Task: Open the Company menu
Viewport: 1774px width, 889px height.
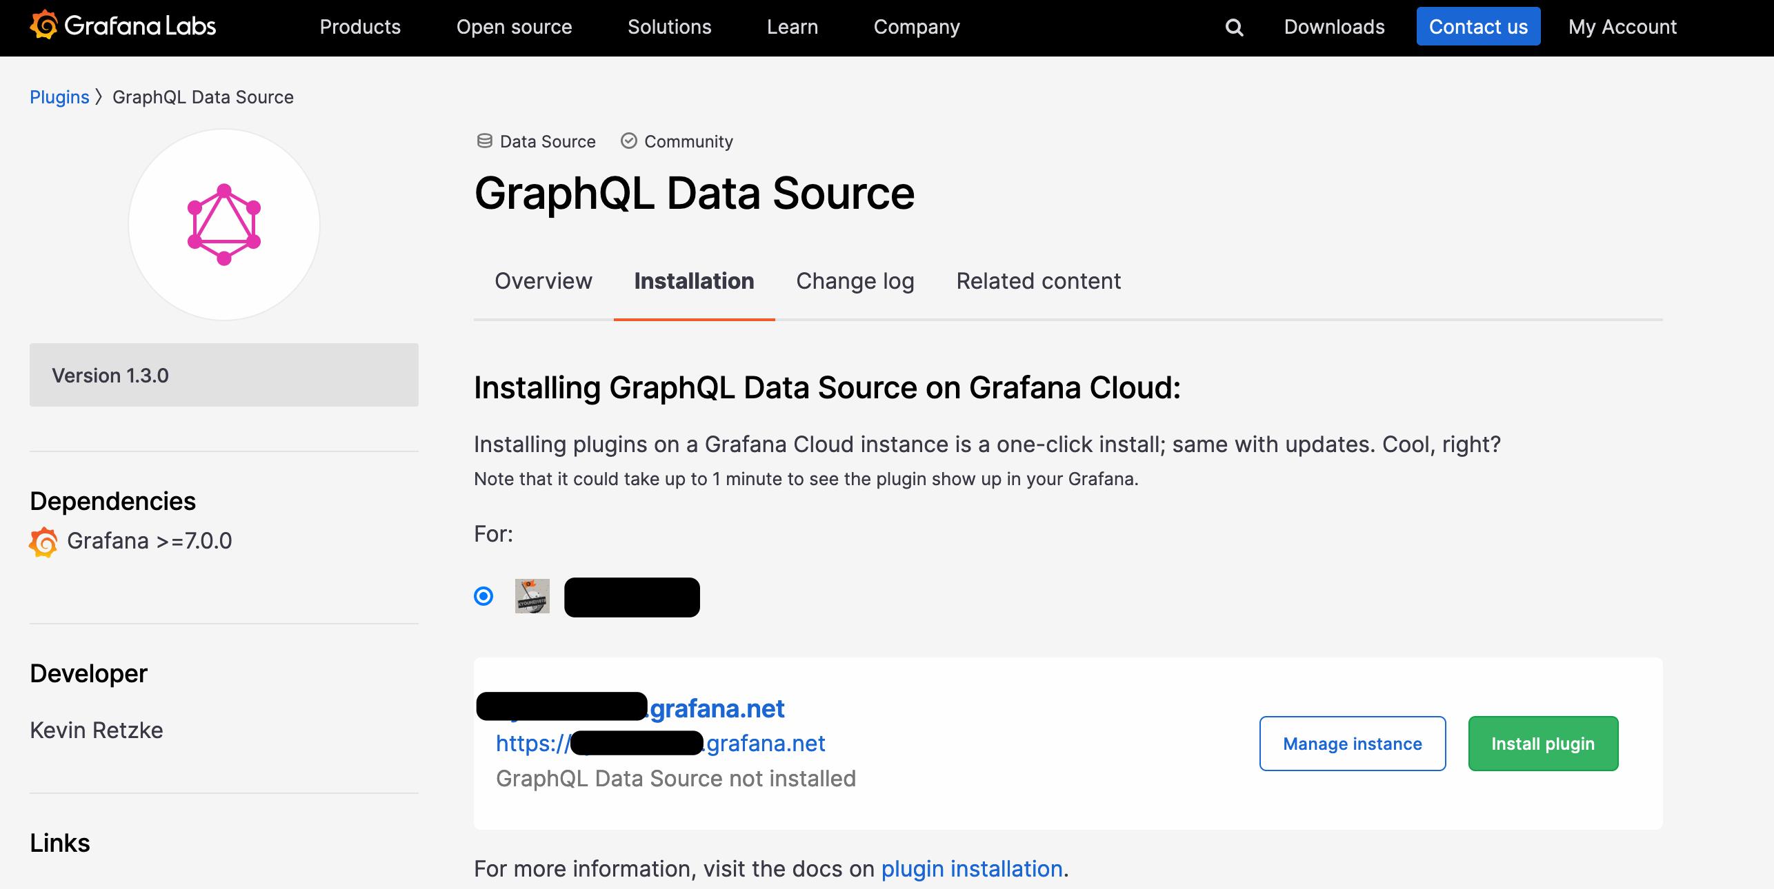Action: coord(916,27)
